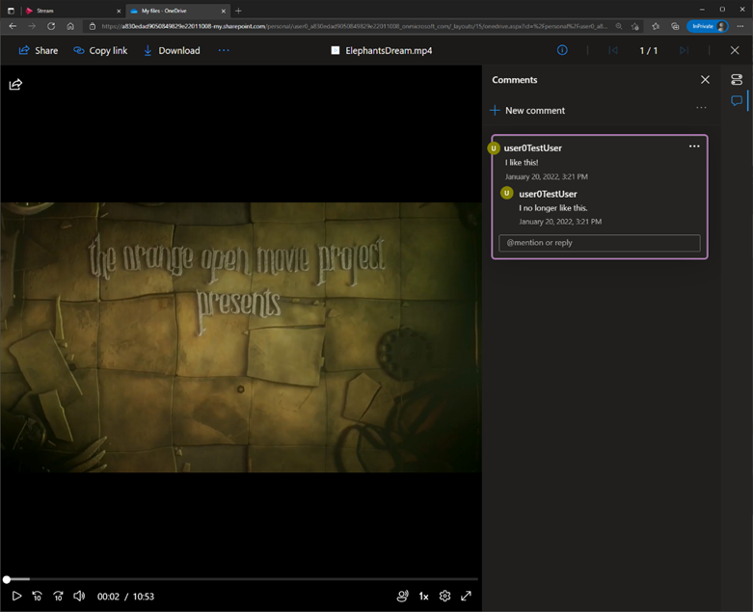Go to previous file arrow

613,50
